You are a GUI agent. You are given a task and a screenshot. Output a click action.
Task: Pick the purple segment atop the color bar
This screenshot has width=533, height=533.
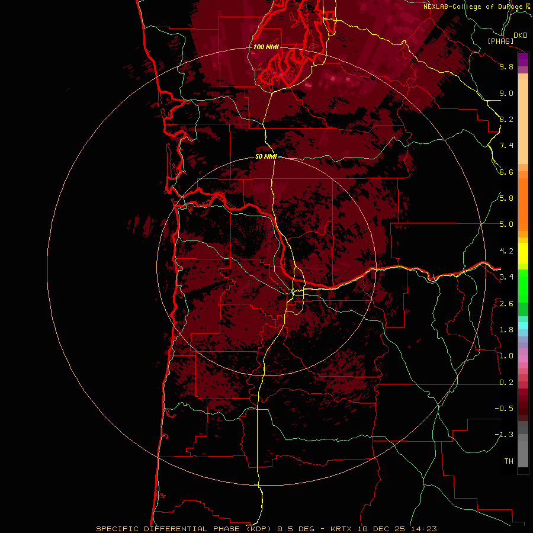click(523, 59)
